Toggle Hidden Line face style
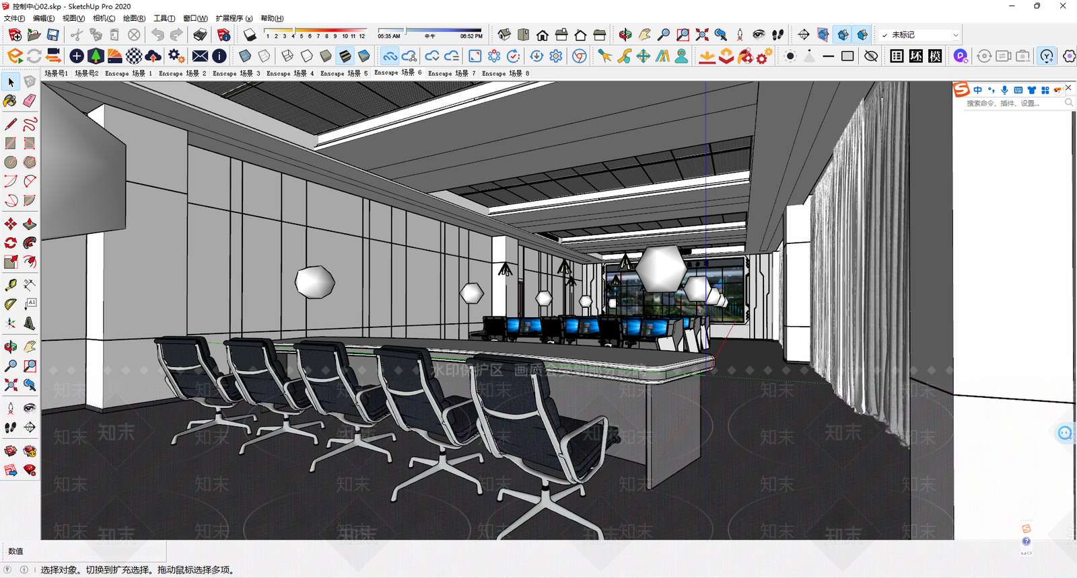 click(x=307, y=56)
